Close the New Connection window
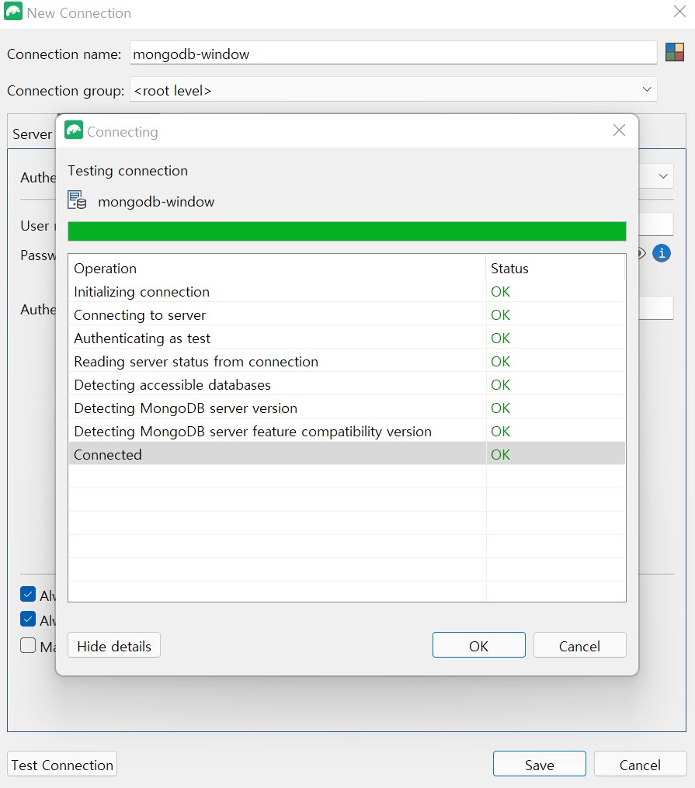This screenshot has height=788, width=695. pyautogui.click(x=679, y=12)
